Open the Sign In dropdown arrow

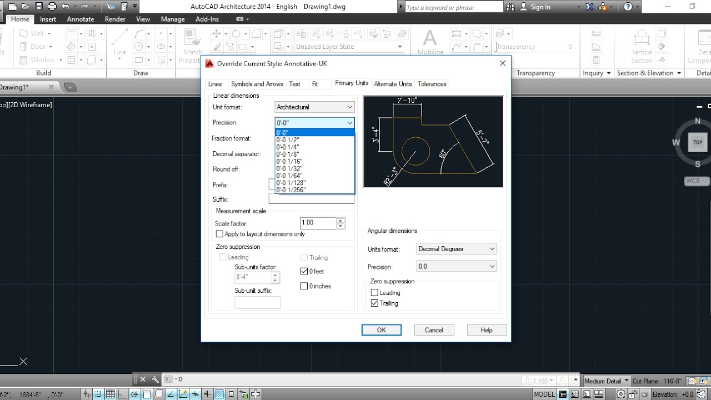pos(578,7)
